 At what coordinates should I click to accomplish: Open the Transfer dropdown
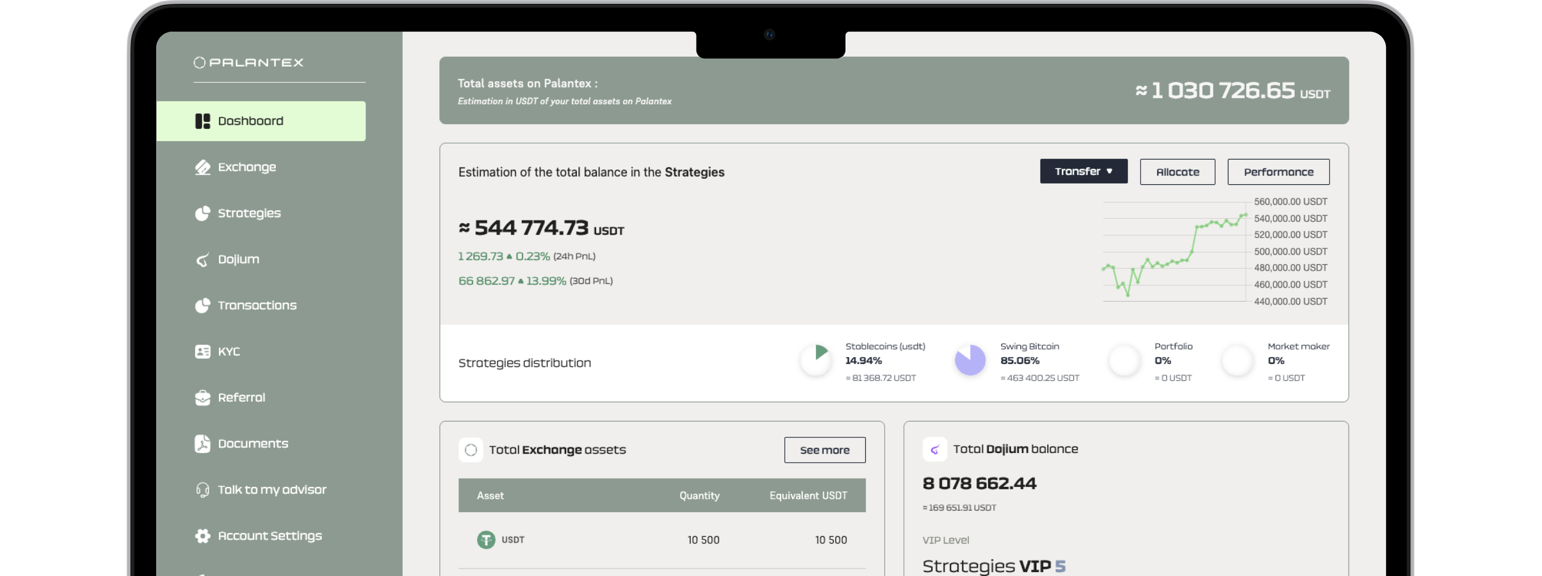point(1083,171)
